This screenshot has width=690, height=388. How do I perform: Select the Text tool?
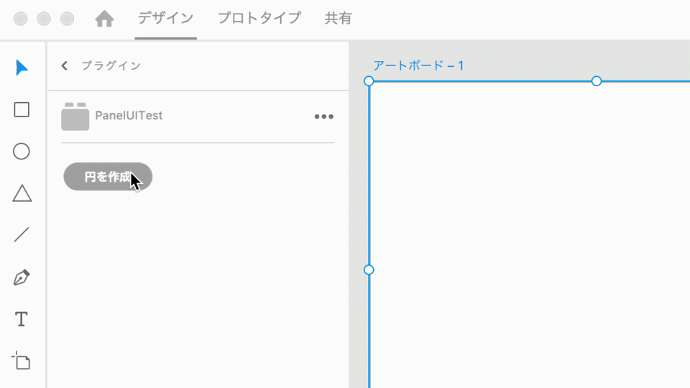21,319
